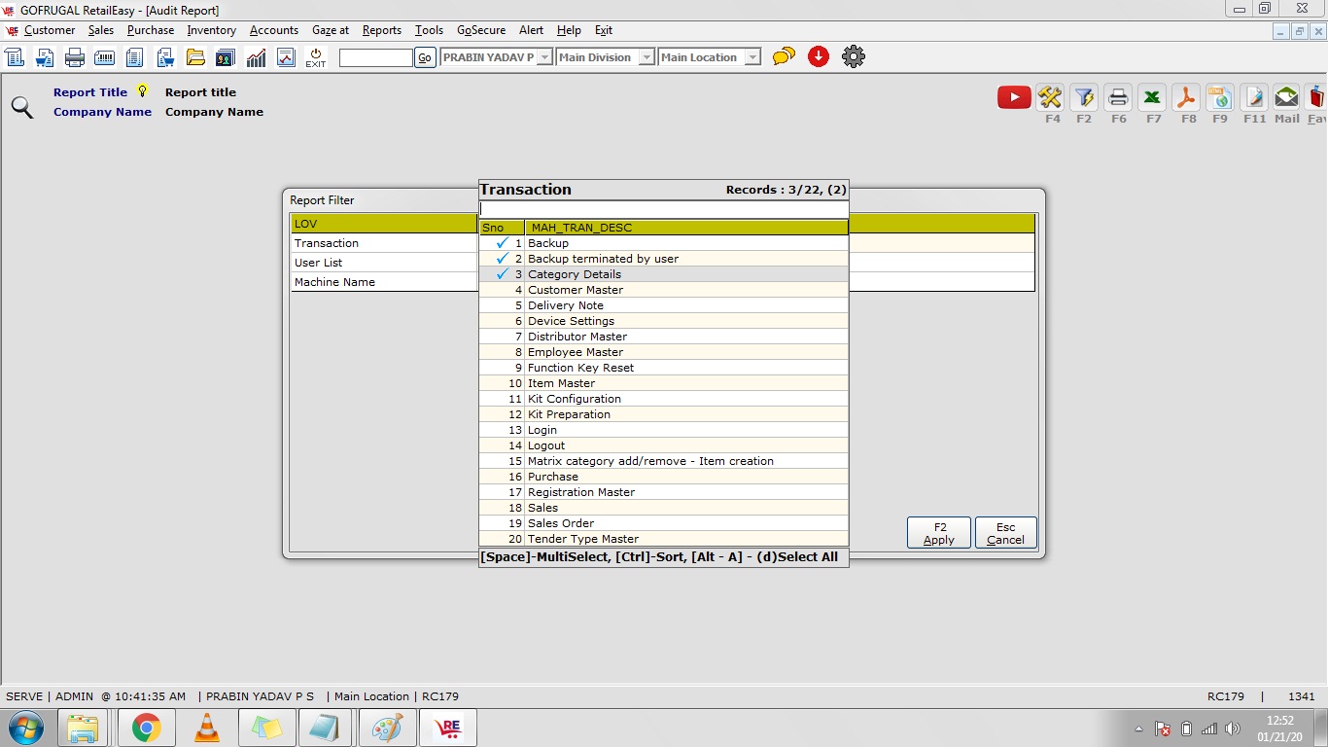Open the F4 tools settings icon

(x=1050, y=97)
